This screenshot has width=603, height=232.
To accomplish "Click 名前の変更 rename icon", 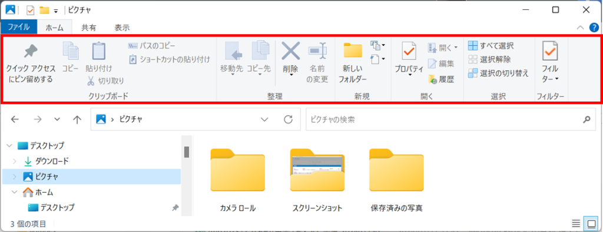I will (318, 51).
